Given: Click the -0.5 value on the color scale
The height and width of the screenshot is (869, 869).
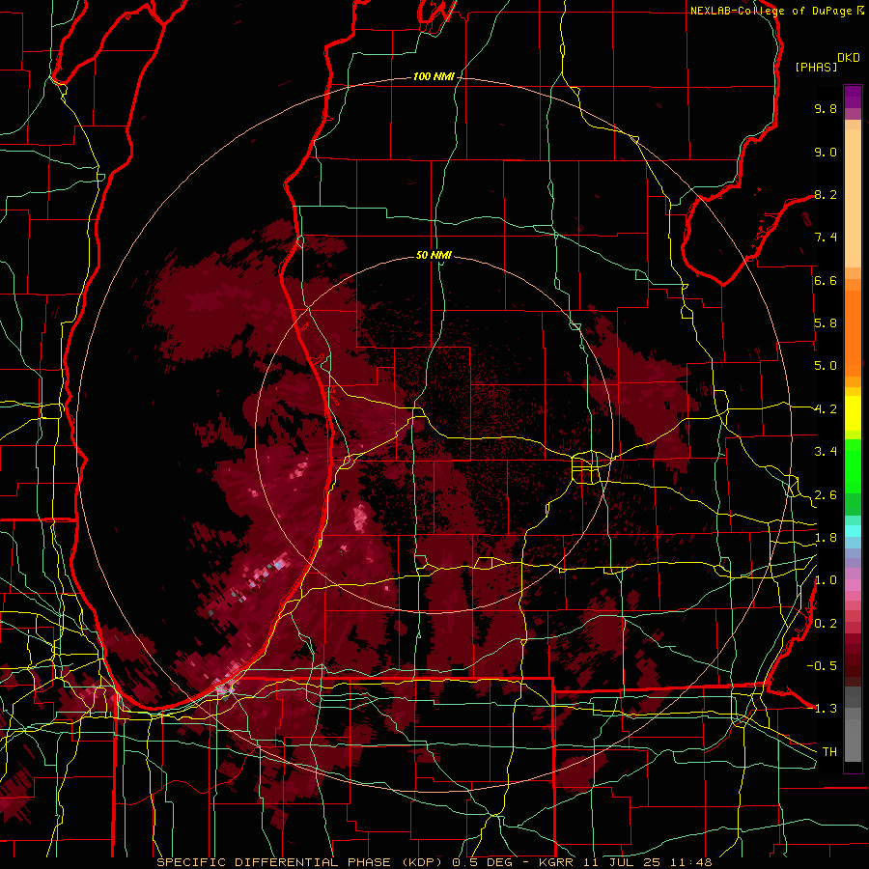Looking at the screenshot, I should [x=822, y=665].
